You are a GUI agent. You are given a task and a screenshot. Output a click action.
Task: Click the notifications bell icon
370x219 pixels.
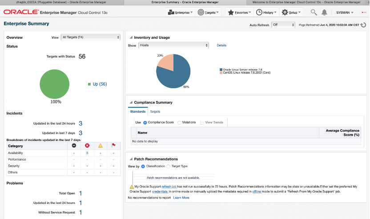(x=325, y=12)
